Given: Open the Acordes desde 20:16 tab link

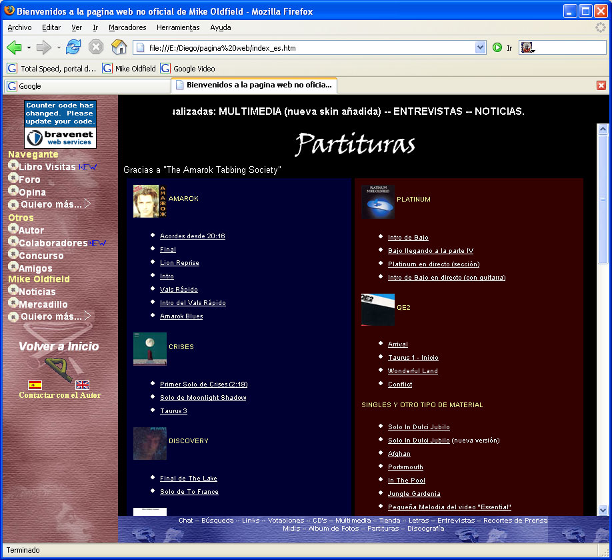Looking at the screenshot, I should coord(193,236).
